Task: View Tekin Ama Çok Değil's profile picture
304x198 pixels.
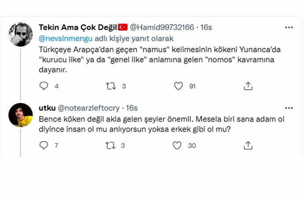Action: tap(21, 34)
